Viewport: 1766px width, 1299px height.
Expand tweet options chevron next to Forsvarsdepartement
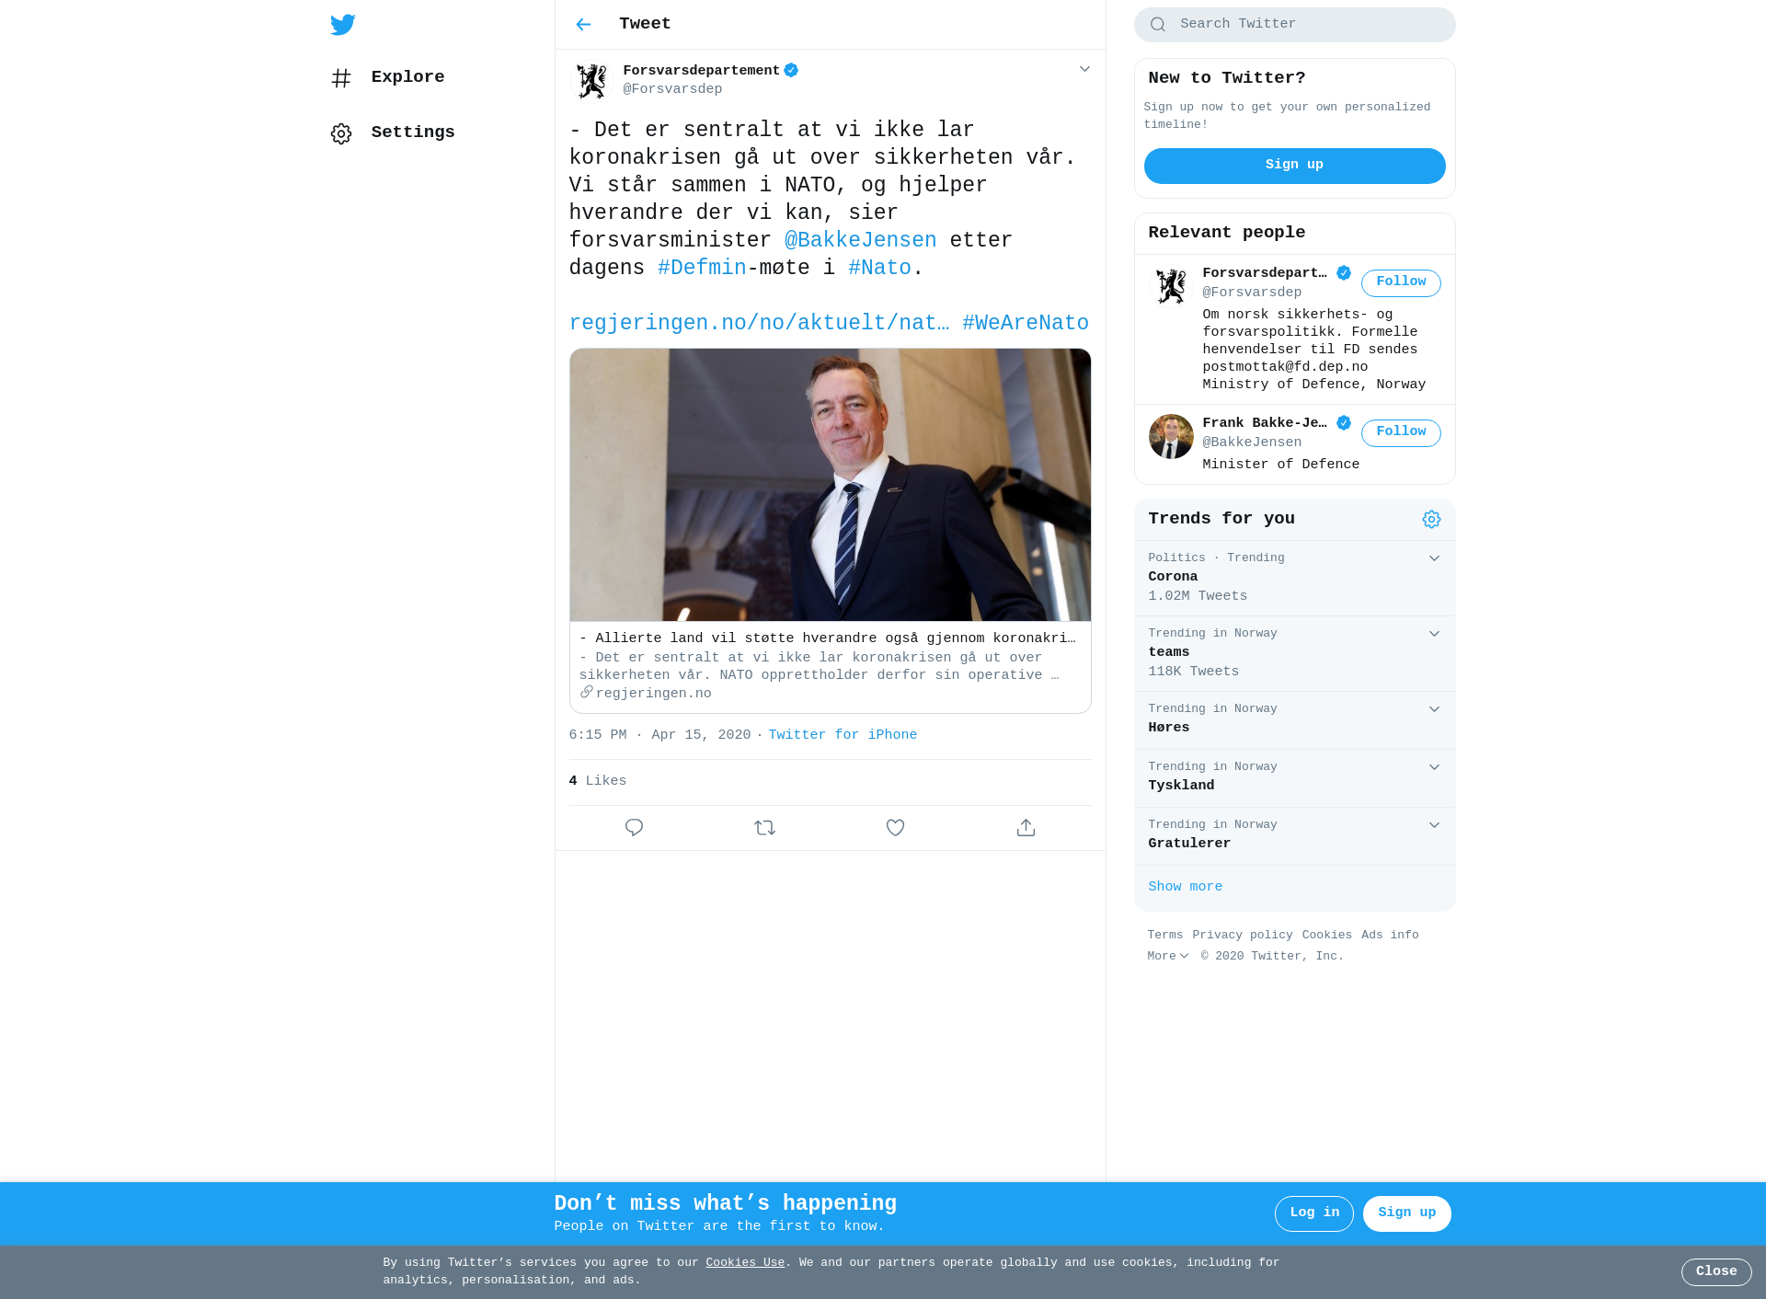pyautogui.click(x=1084, y=69)
